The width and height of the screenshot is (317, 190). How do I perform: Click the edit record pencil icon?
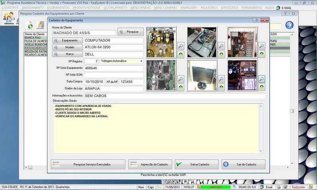pyautogui.click(x=40, y=25)
